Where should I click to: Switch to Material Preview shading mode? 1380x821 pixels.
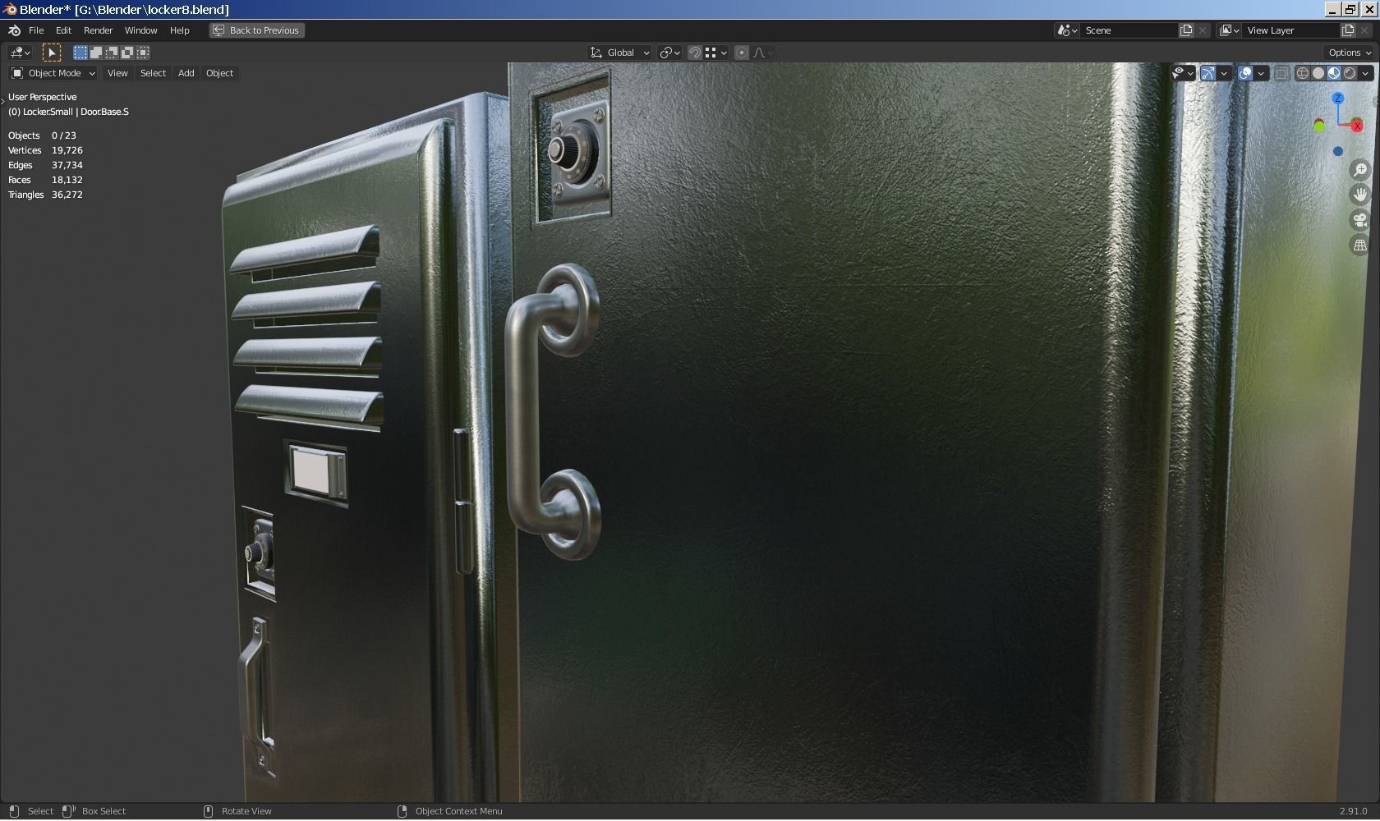[1333, 72]
